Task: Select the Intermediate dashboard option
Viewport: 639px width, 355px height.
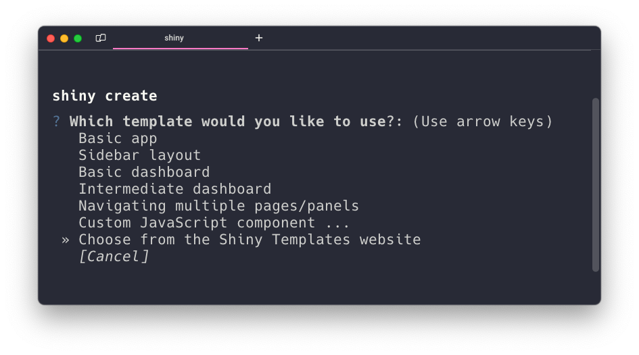Action: click(x=174, y=189)
